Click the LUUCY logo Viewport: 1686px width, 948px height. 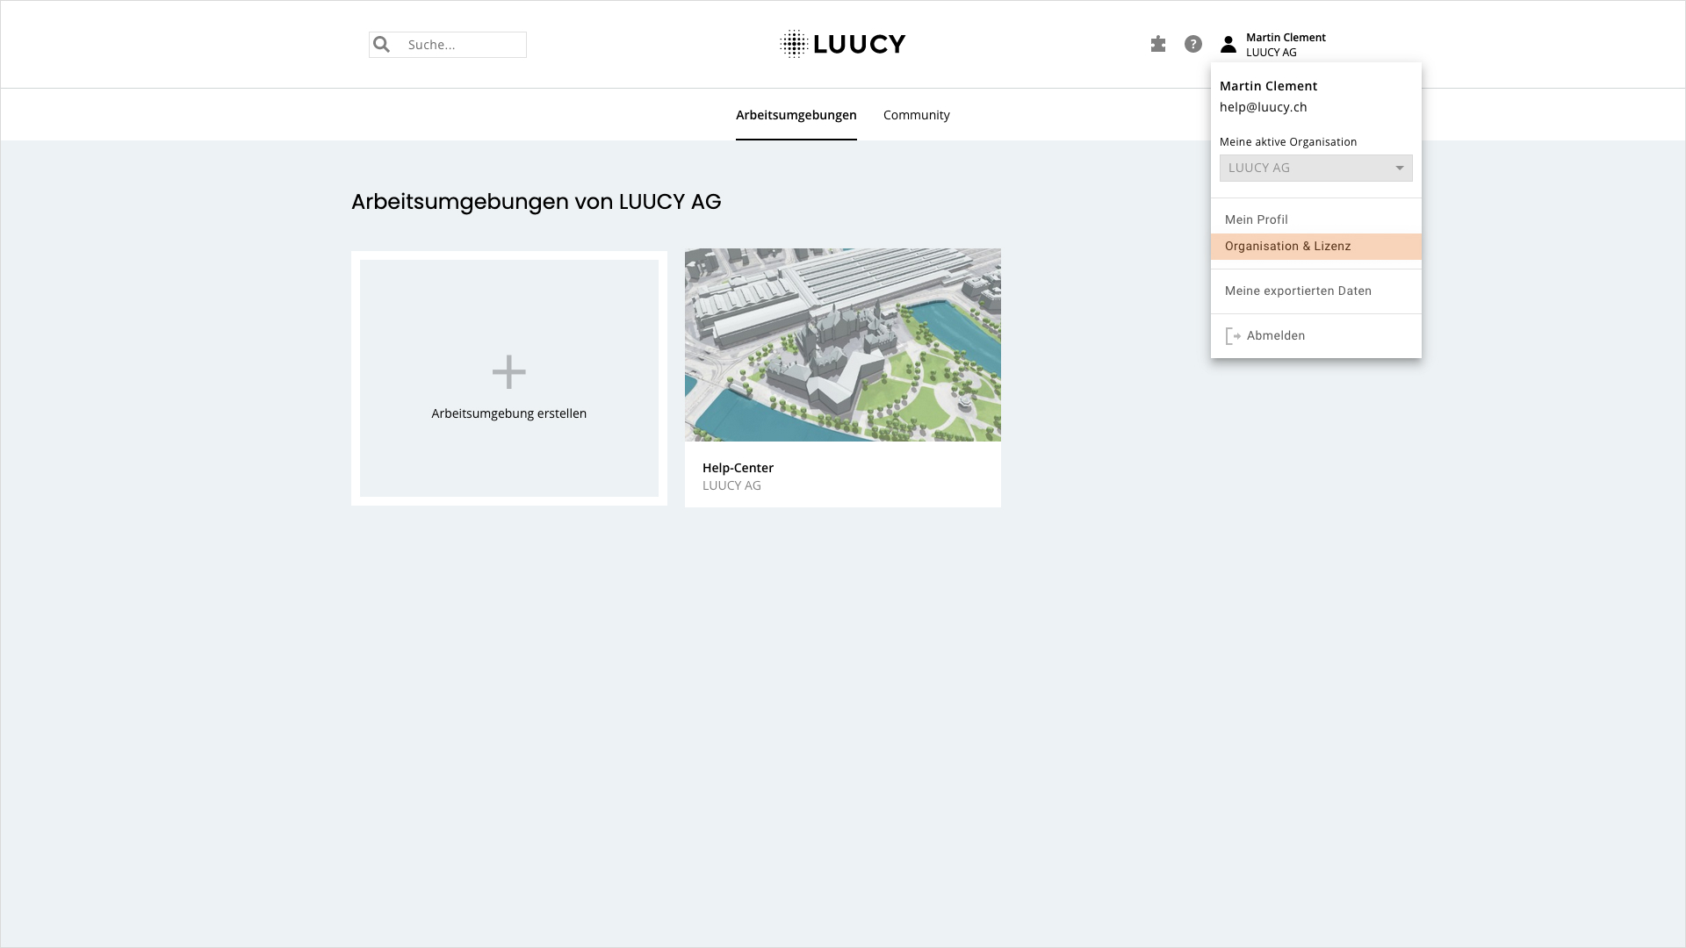point(843,43)
